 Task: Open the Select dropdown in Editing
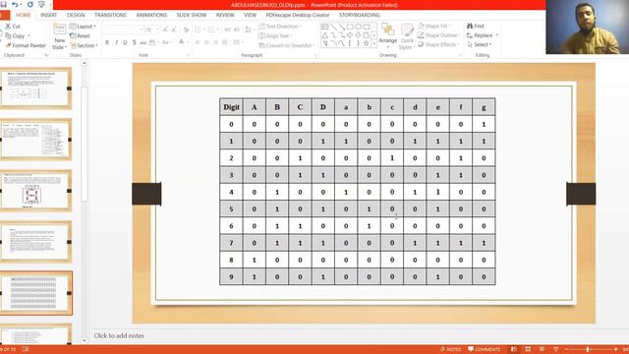480,44
